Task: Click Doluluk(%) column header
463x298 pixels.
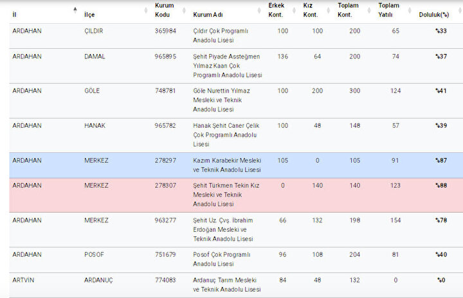Action: [x=434, y=15]
